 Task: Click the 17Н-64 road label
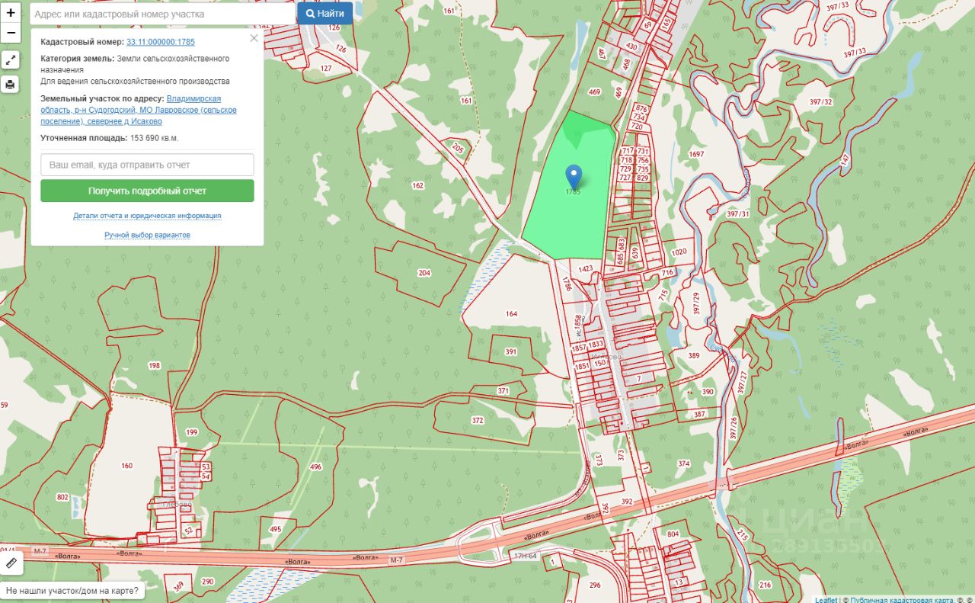526,555
